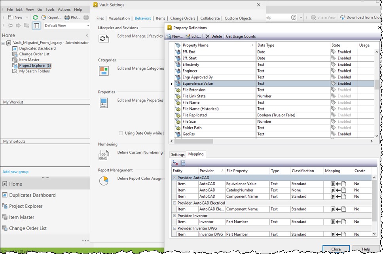Collapse the Provider: Inventor DWG group

point(174,228)
